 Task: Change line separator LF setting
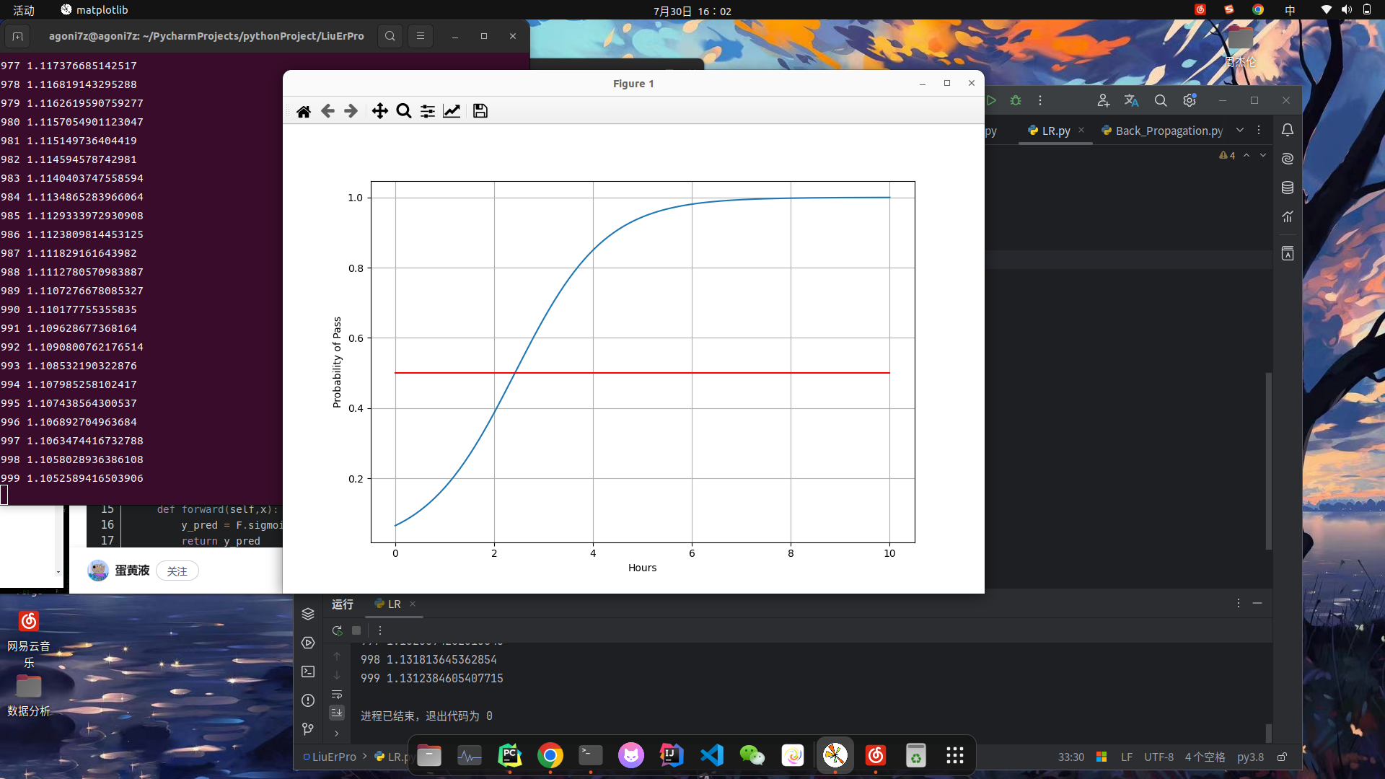tap(1127, 757)
